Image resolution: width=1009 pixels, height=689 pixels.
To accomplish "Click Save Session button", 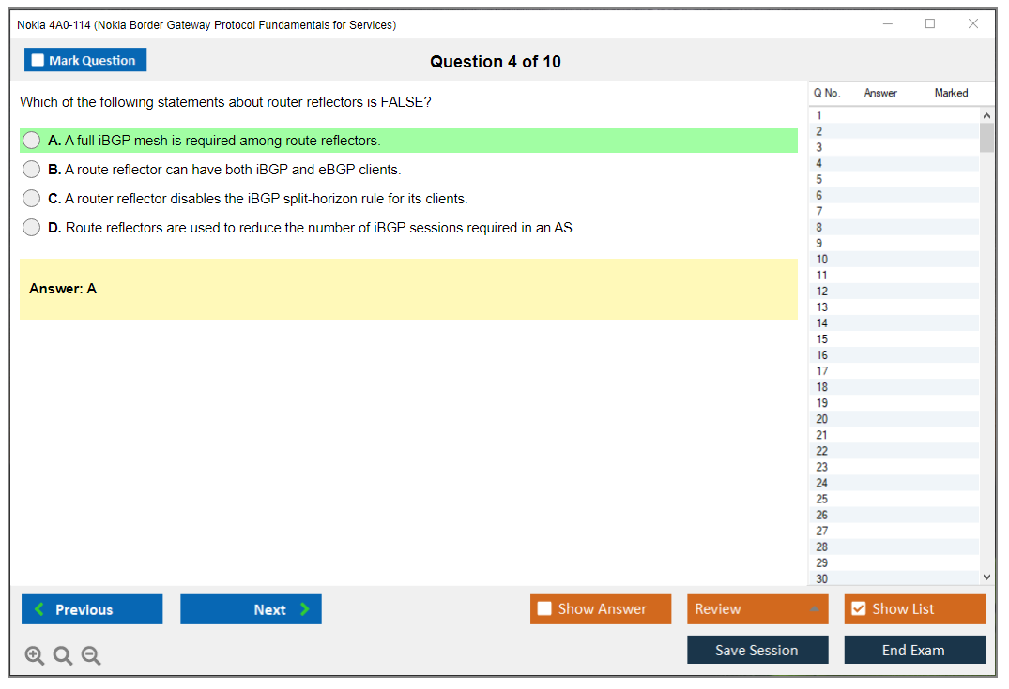I will pos(757,651).
